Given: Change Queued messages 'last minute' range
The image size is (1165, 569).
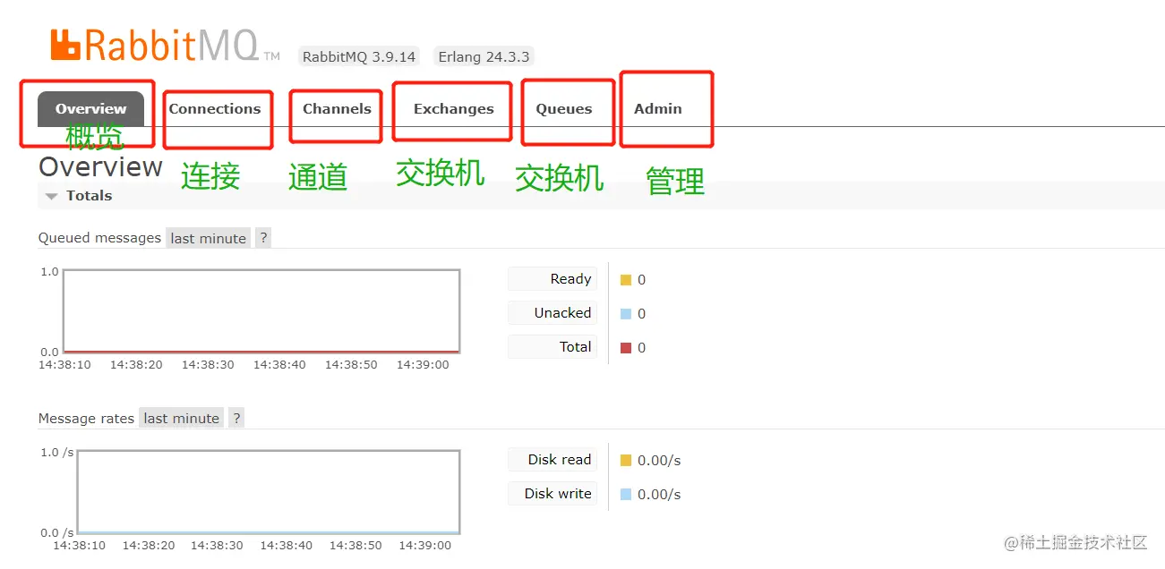Looking at the screenshot, I should coord(208,238).
